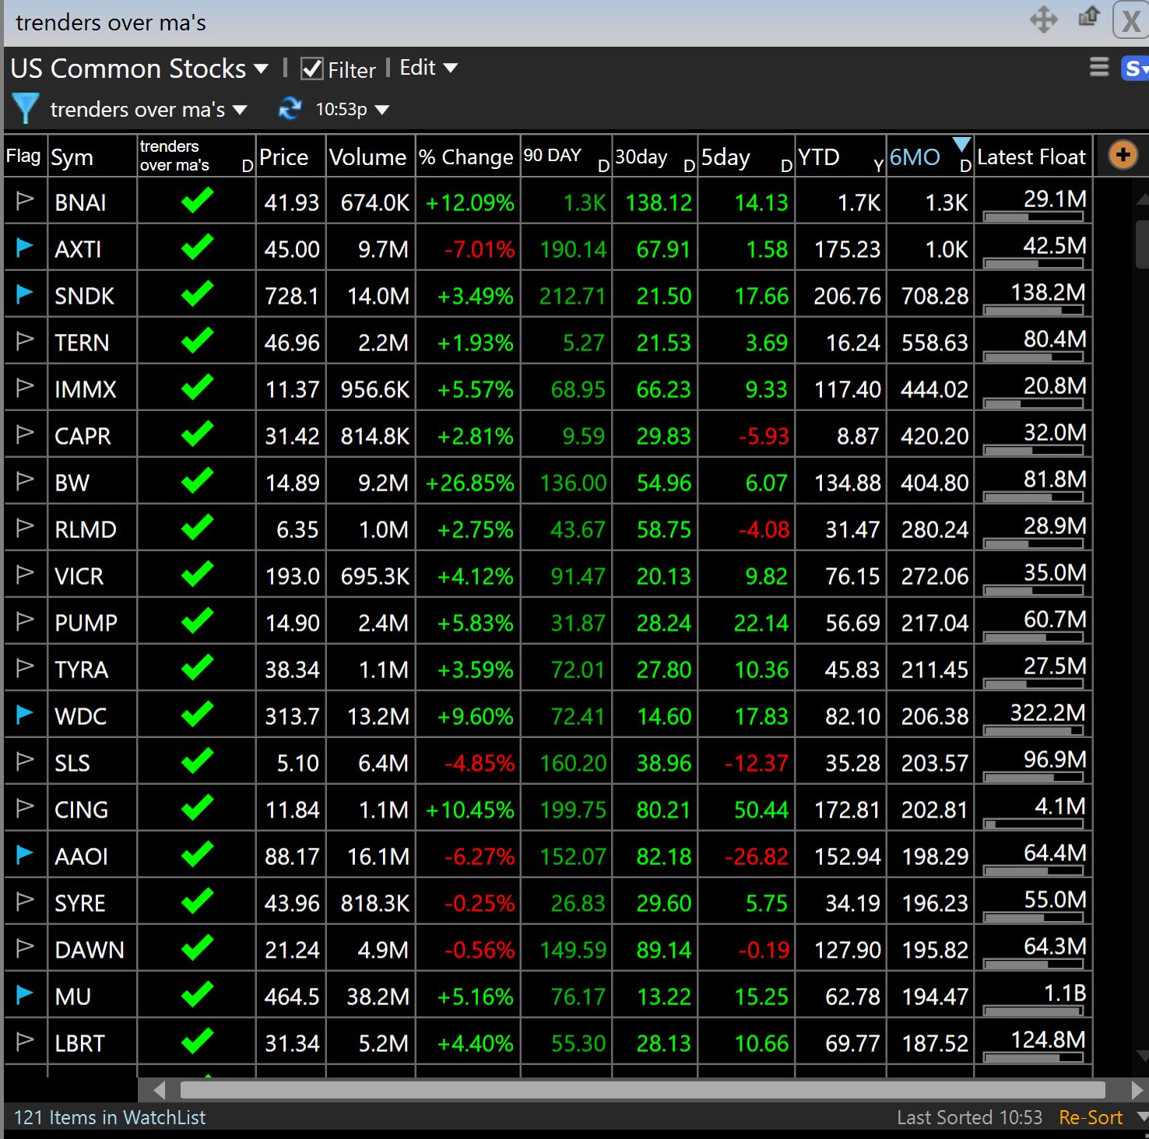
Task: Open the 10:53p time dropdown
Action: pos(382,109)
